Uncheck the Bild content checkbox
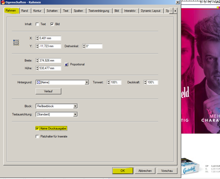 click(x=52, y=24)
